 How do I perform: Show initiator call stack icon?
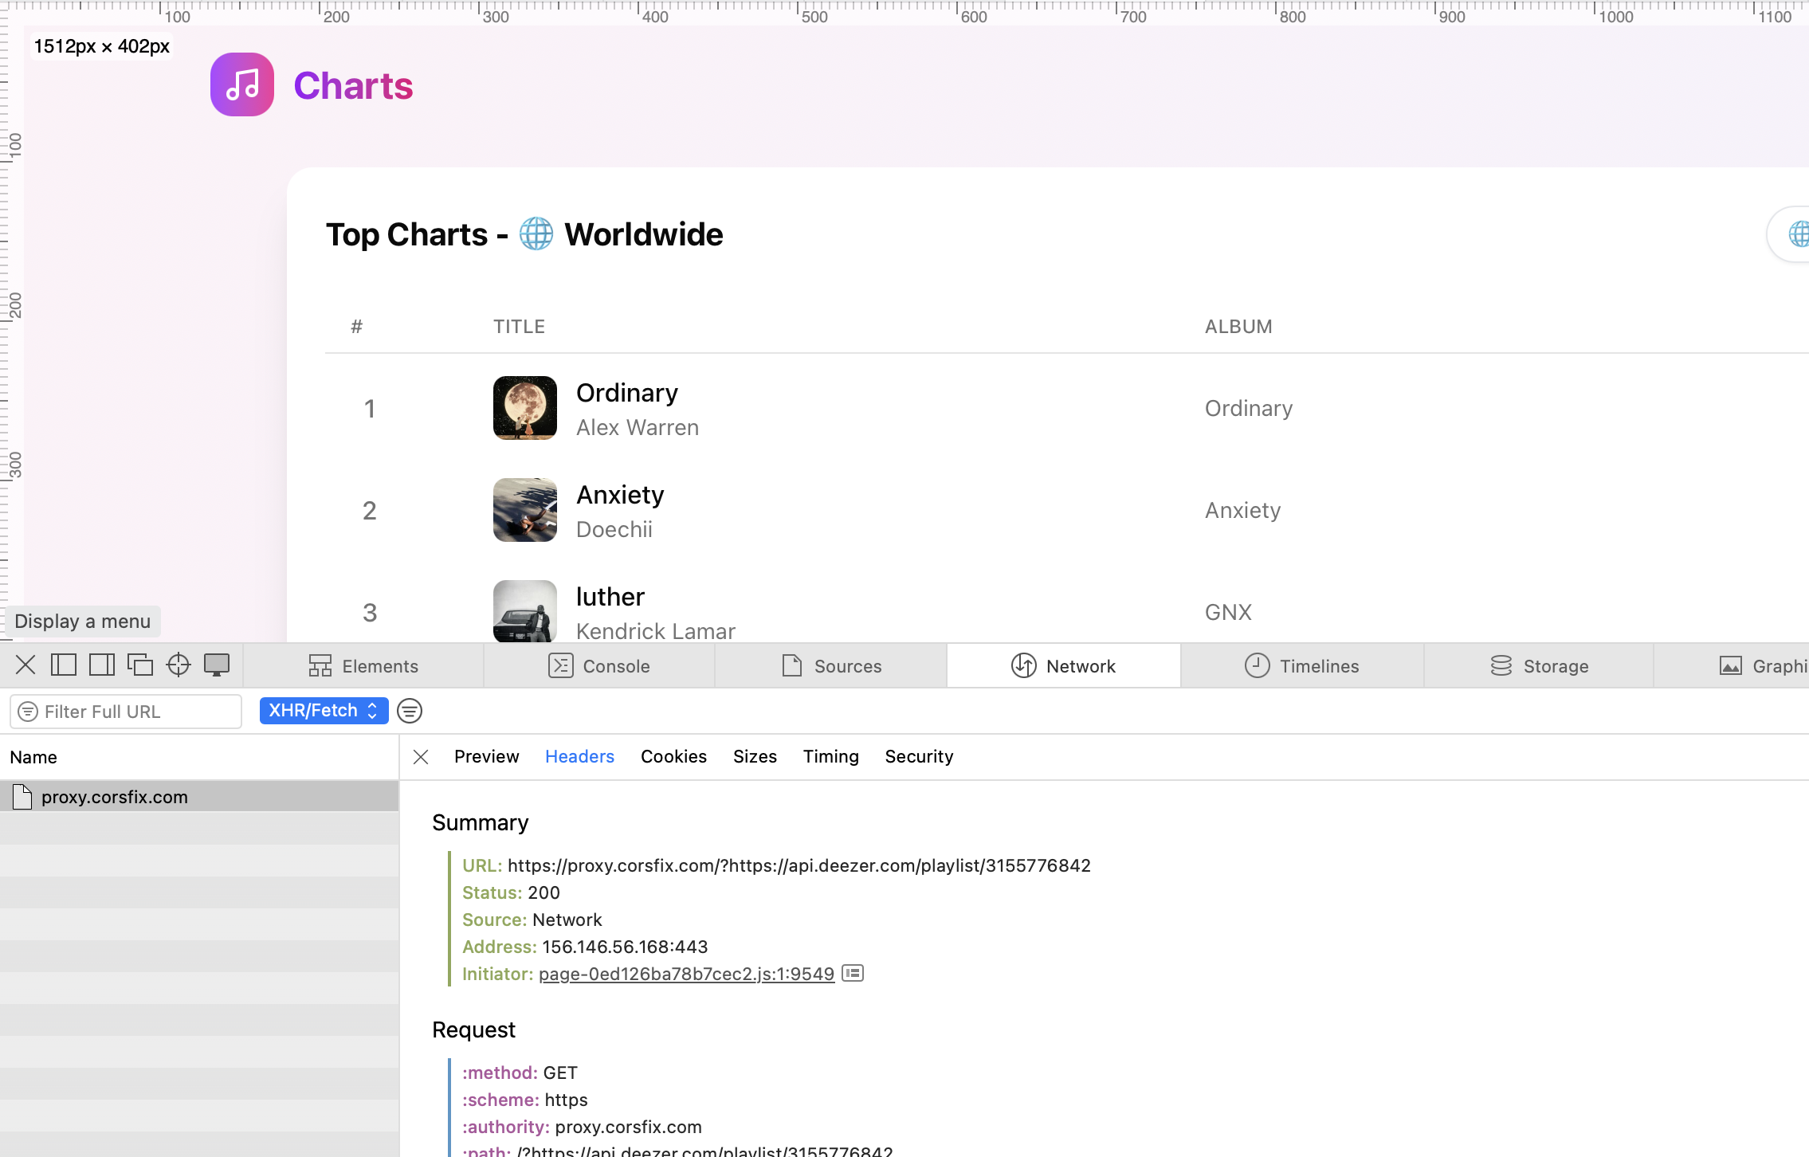[x=853, y=973]
